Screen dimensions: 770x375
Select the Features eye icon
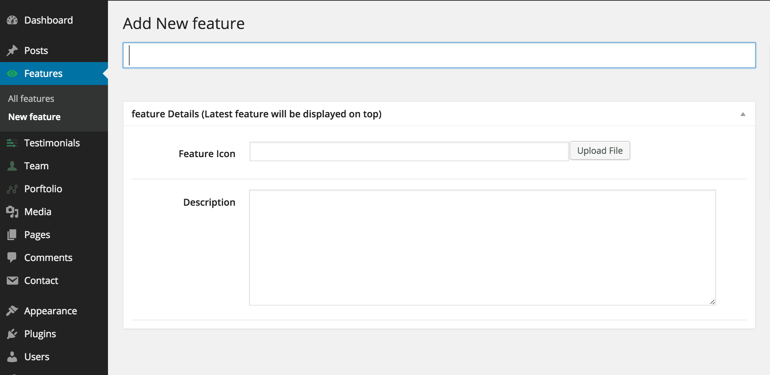pos(12,73)
